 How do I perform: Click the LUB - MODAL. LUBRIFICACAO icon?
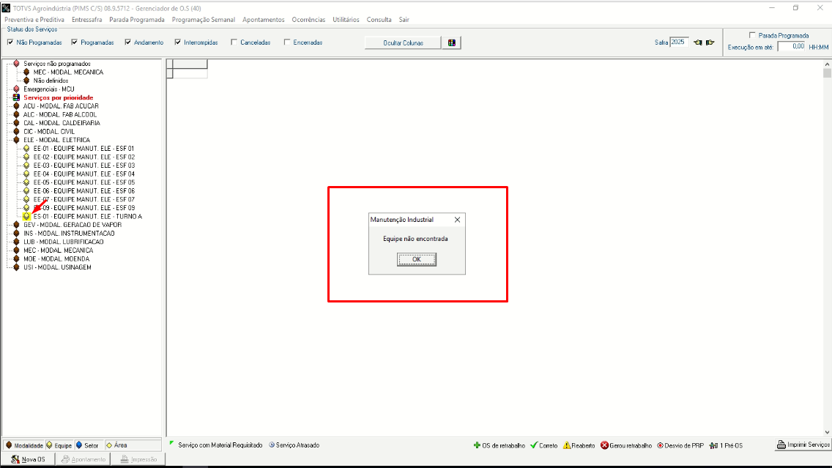[16, 242]
